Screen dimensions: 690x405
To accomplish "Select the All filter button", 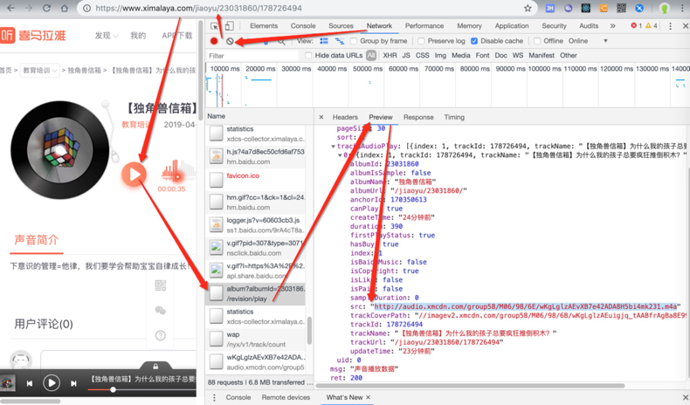I will pos(371,55).
